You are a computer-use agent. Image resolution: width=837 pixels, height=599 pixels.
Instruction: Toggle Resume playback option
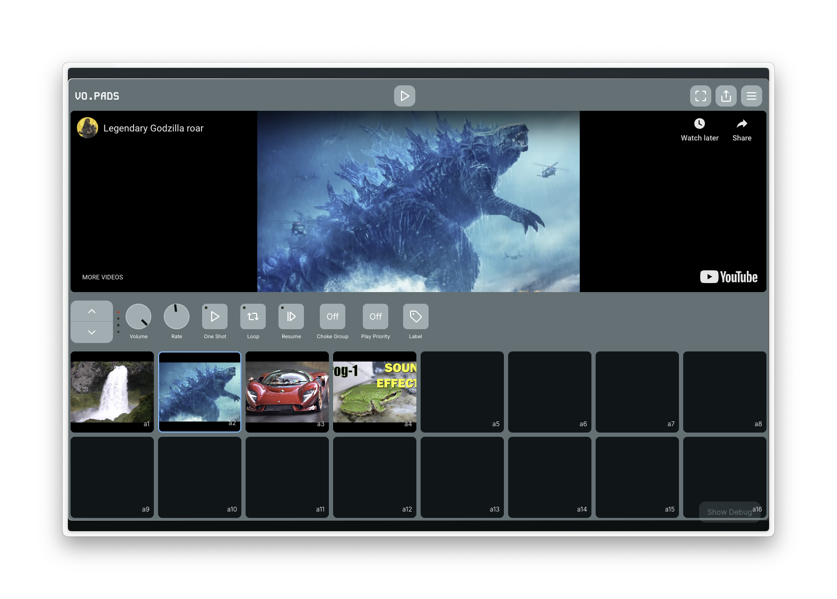(x=291, y=316)
